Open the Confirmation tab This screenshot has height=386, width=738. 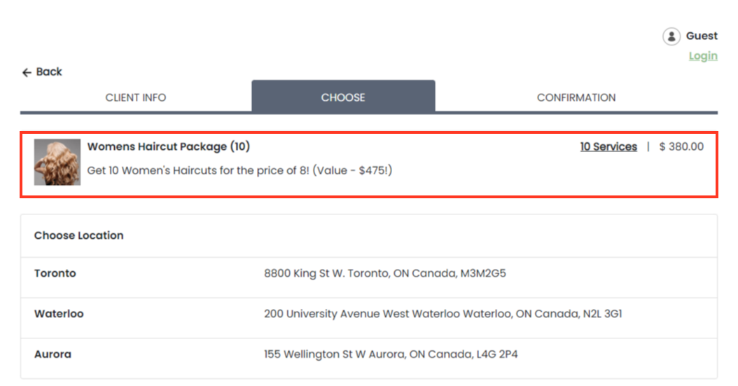coord(576,97)
